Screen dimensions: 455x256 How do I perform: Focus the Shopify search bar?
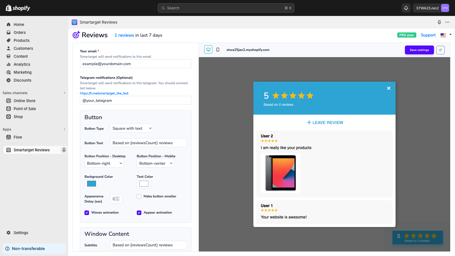[x=226, y=8]
